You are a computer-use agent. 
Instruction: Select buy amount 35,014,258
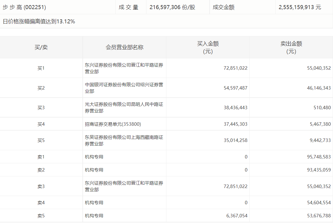tap(235, 141)
